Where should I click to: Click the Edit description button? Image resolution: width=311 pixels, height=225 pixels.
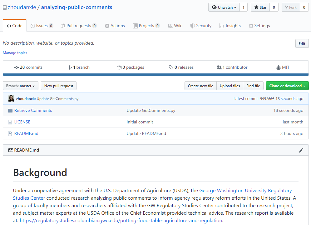(x=302, y=44)
